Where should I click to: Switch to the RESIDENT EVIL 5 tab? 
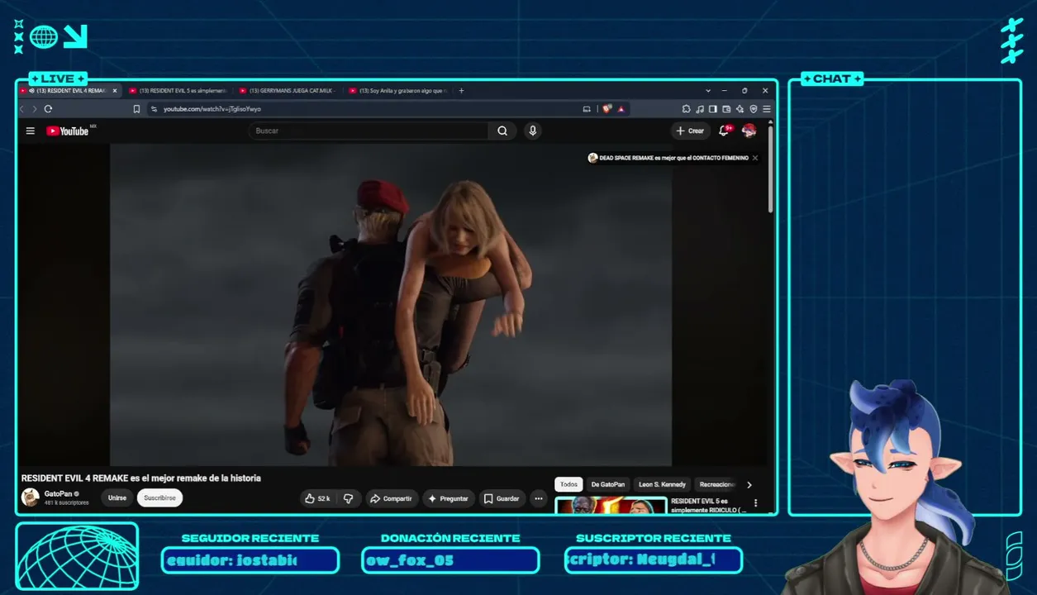click(x=178, y=91)
